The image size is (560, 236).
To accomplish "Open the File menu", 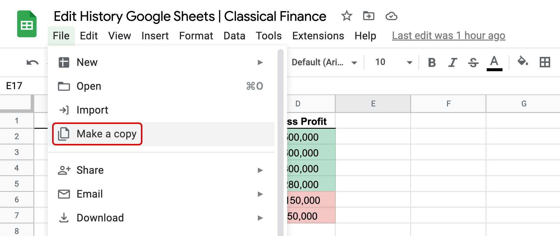I will pyautogui.click(x=61, y=36).
